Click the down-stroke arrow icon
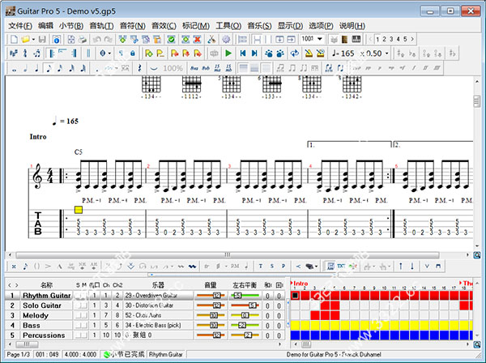The width and height of the screenshot is (486, 363). [x=412, y=266]
